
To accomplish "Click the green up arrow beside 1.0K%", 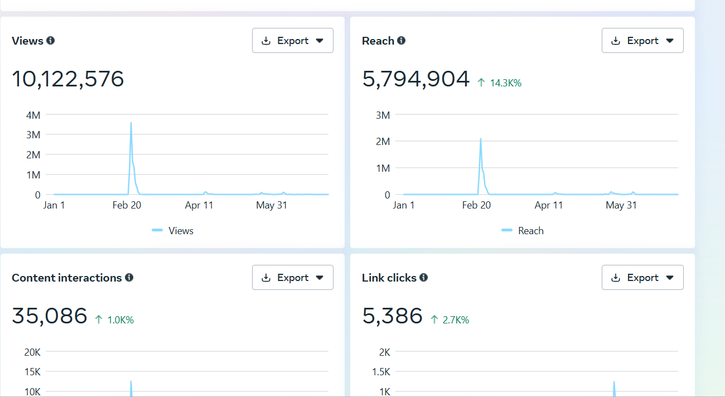I will (x=99, y=320).
